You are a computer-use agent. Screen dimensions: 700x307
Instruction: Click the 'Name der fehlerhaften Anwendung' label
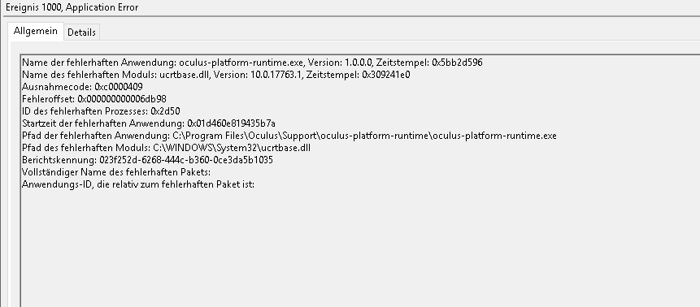click(x=99, y=63)
